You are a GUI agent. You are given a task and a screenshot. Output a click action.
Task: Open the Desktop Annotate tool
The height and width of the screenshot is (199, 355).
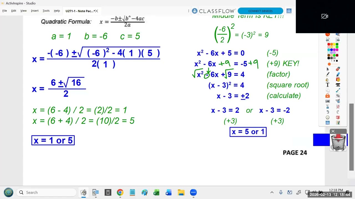coord(338,34)
